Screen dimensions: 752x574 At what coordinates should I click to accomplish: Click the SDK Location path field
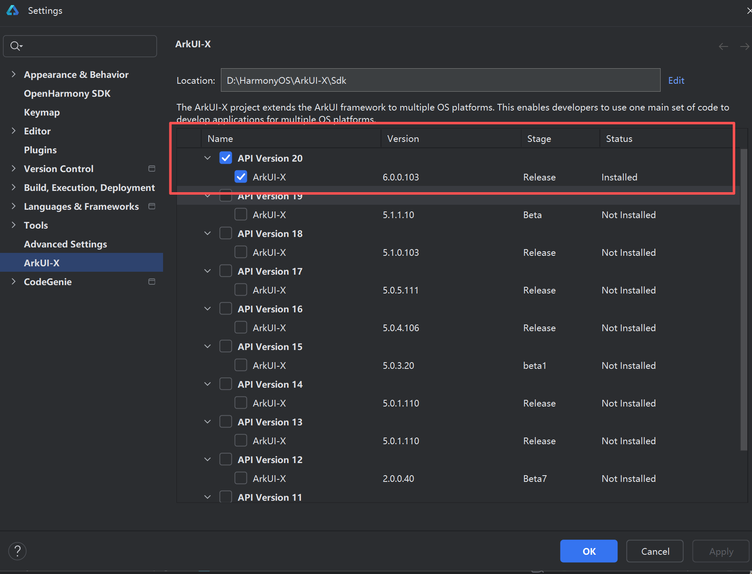tap(441, 80)
